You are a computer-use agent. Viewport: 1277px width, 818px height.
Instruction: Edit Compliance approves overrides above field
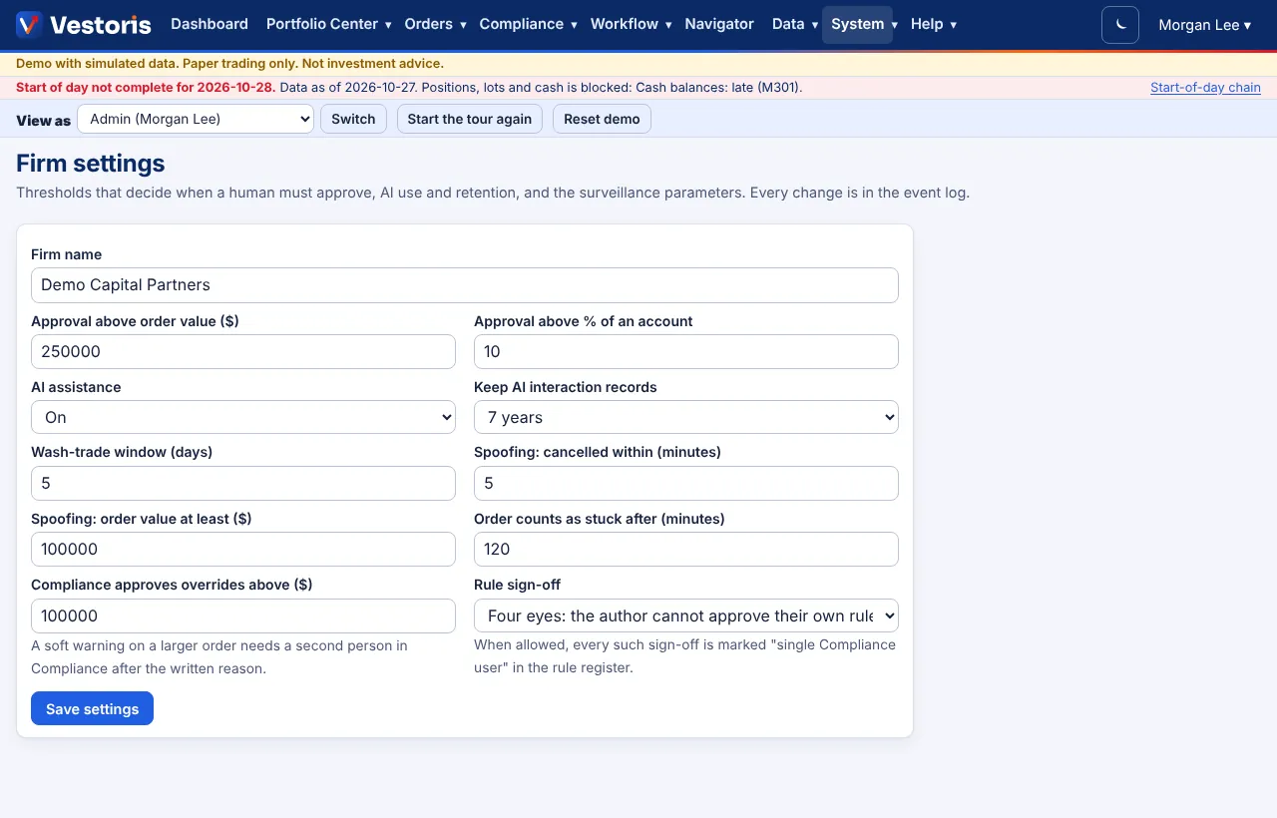[243, 615]
